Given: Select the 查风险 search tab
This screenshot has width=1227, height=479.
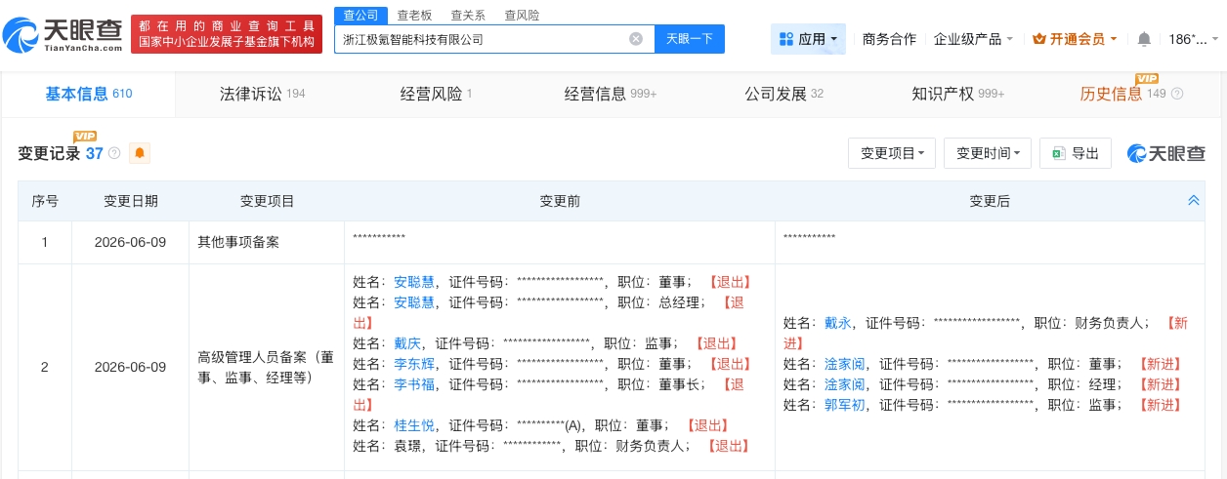Looking at the screenshot, I should click(522, 15).
